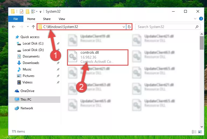Open recent locations dropdown arrow

coord(28,27)
